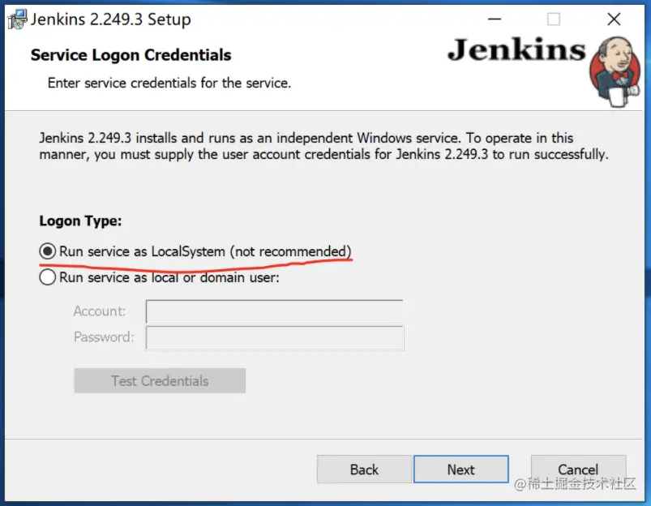Viewport: 651px width, 506px height.
Task: Click the 'Account:' label
Action: (100, 311)
